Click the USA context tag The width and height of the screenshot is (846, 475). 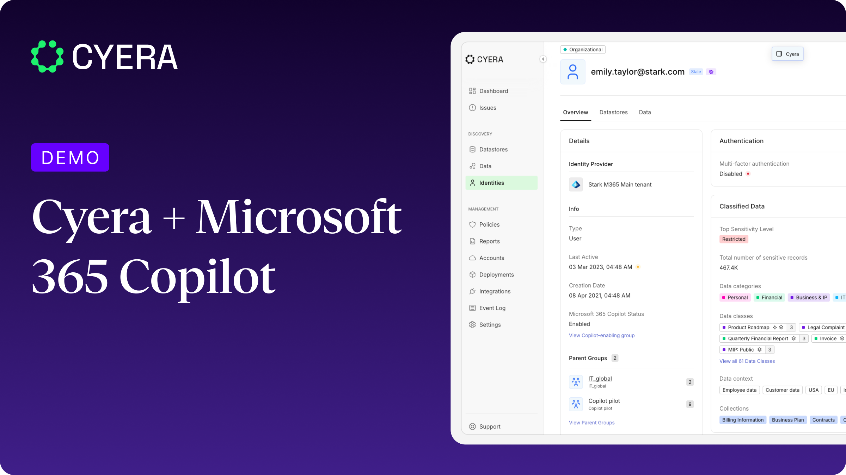click(814, 390)
